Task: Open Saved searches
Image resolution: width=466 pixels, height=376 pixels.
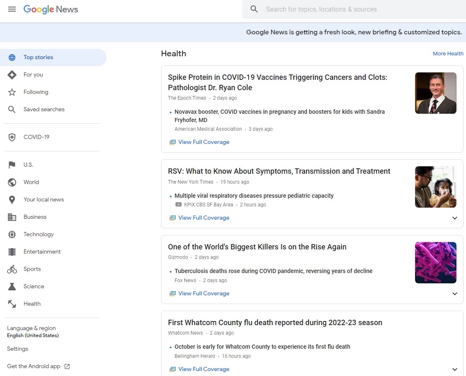Action: [44, 110]
